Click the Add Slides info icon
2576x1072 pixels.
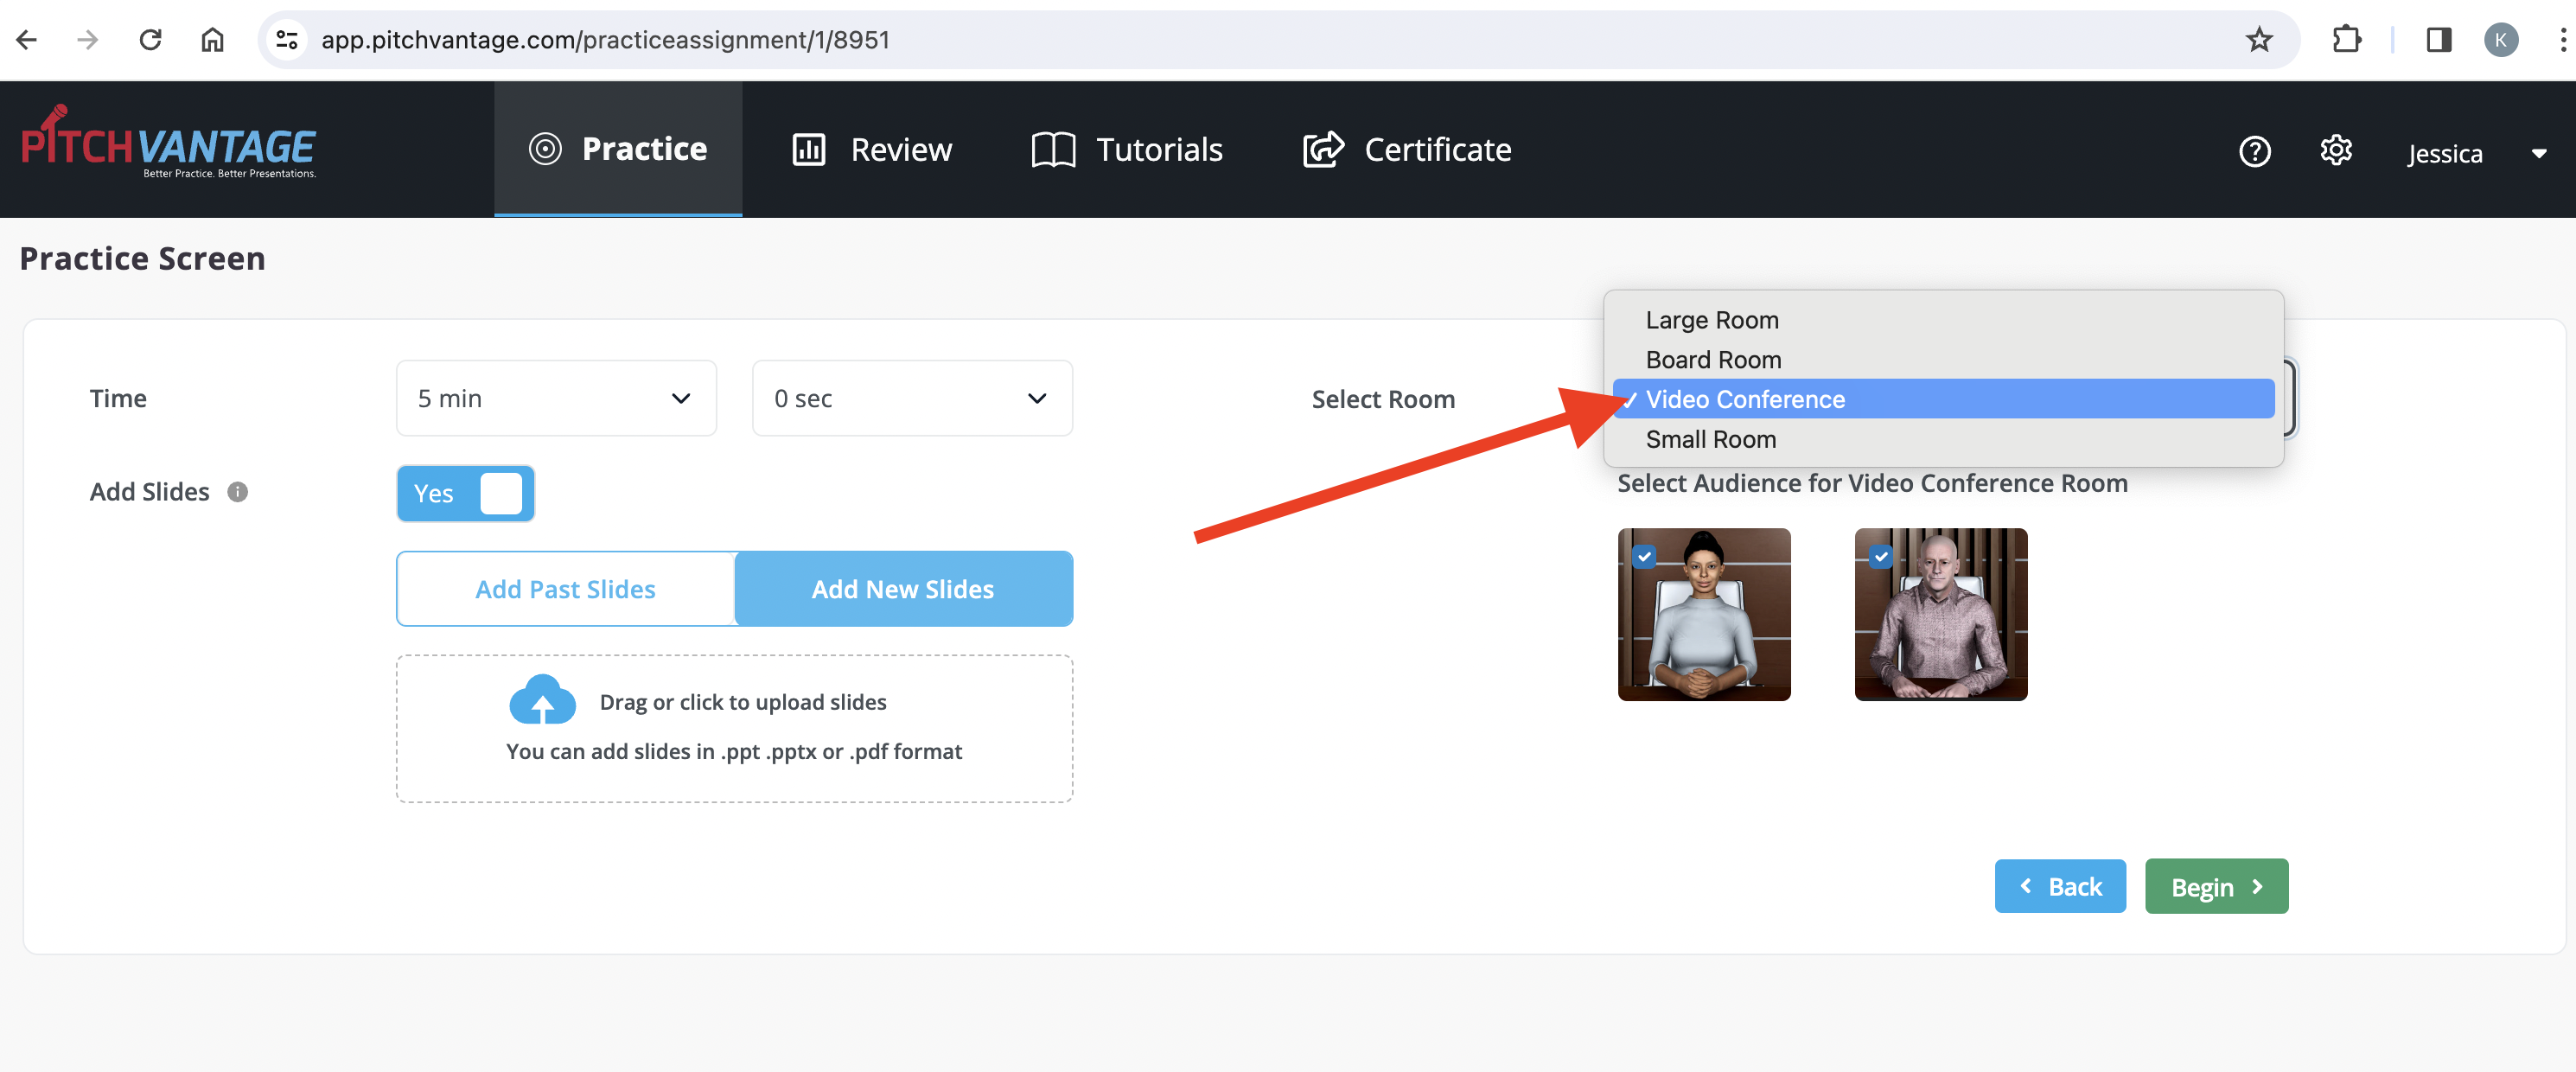(x=237, y=491)
